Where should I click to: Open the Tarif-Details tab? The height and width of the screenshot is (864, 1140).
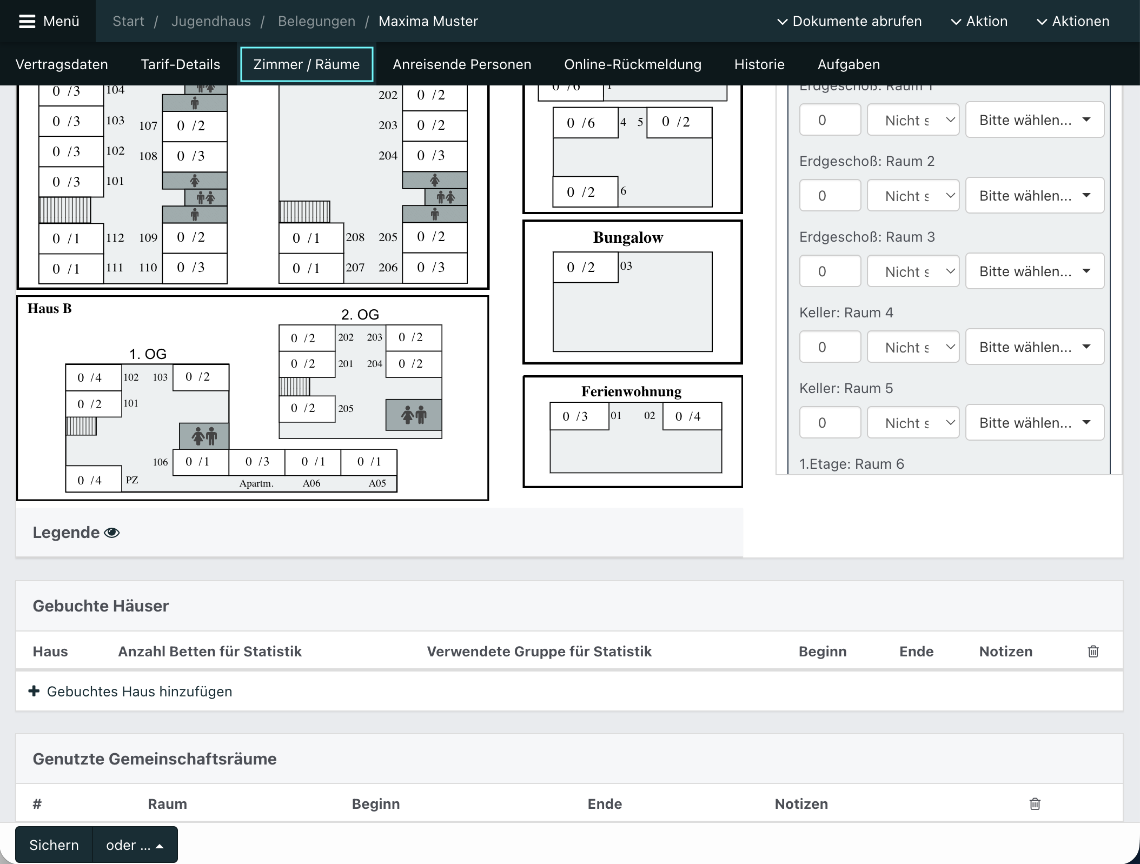181,64
